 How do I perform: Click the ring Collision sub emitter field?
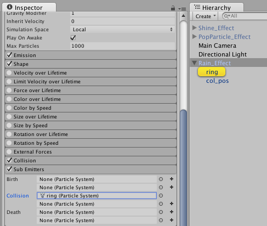(x=96, y=196)
